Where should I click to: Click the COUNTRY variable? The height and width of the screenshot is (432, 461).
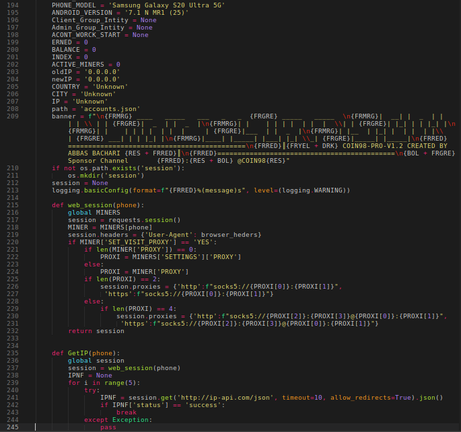[66, 87]
